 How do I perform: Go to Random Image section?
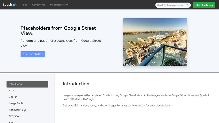18,110
